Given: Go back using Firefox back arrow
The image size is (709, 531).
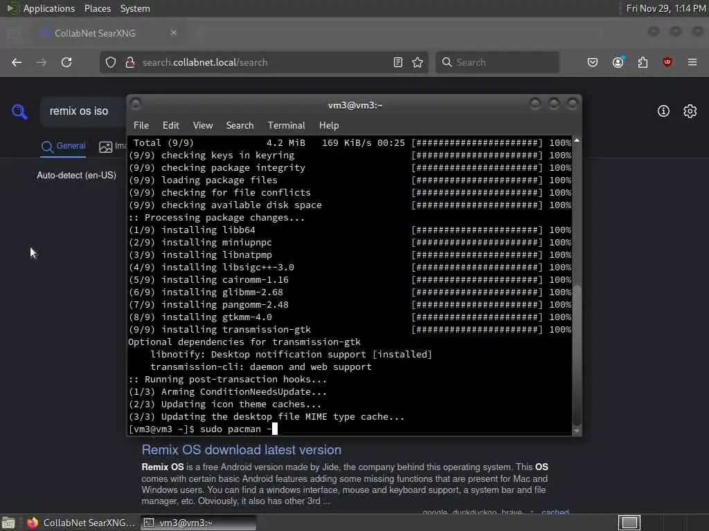Looking at the screenshot, I should click(17, 62).
